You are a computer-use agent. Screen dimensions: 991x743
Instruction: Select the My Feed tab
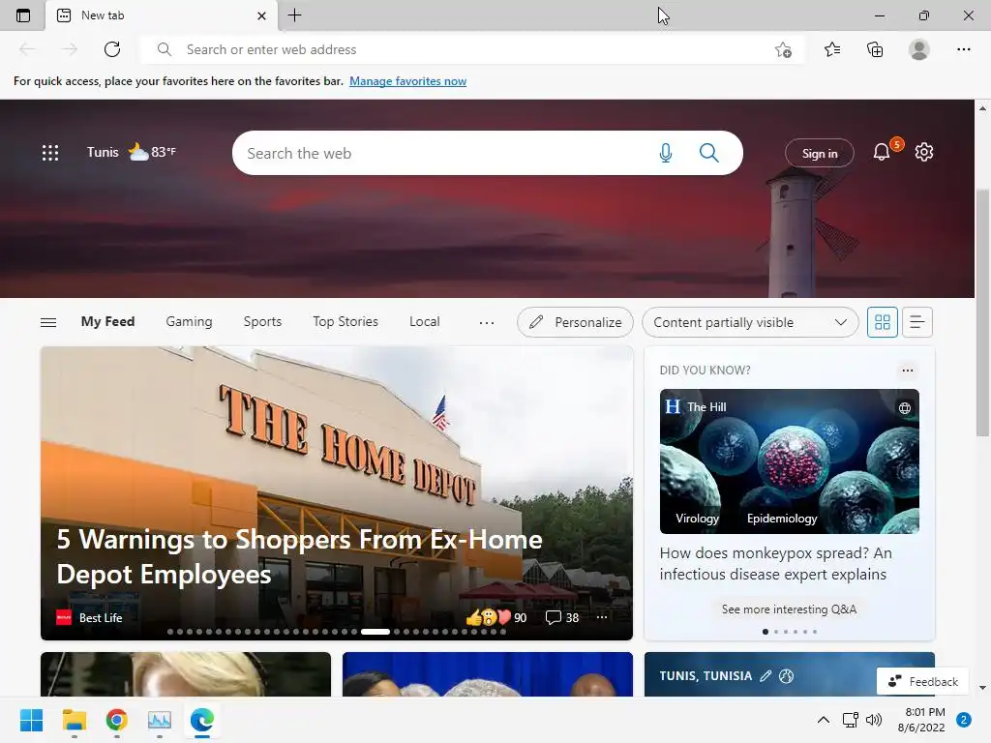pyautogui.click(x=107, y=321)
